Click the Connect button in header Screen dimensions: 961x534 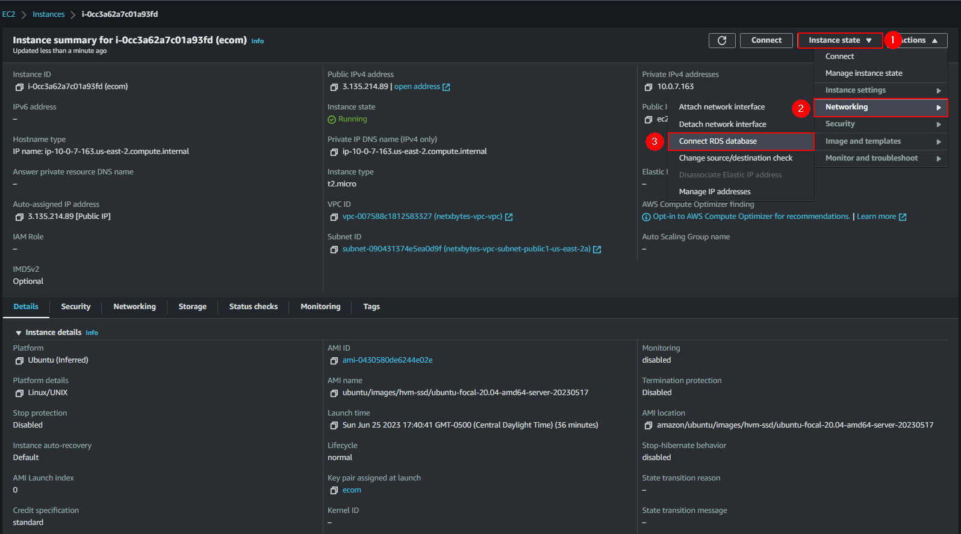click(x=766, y=40)
